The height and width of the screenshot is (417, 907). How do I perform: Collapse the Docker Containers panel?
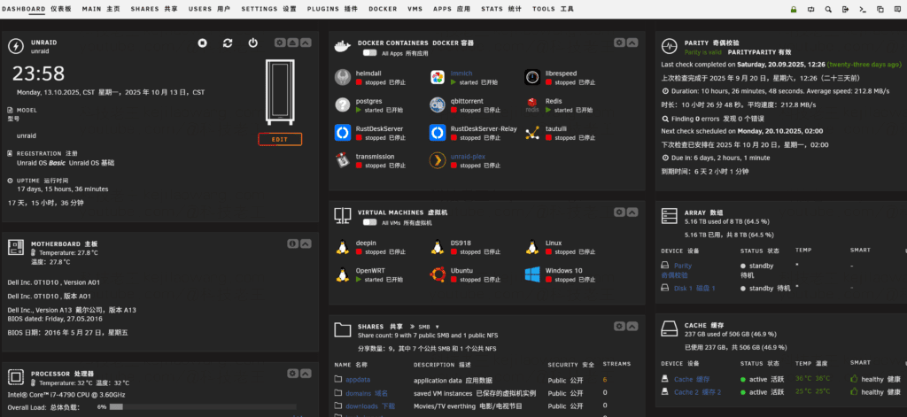[632, 42]
